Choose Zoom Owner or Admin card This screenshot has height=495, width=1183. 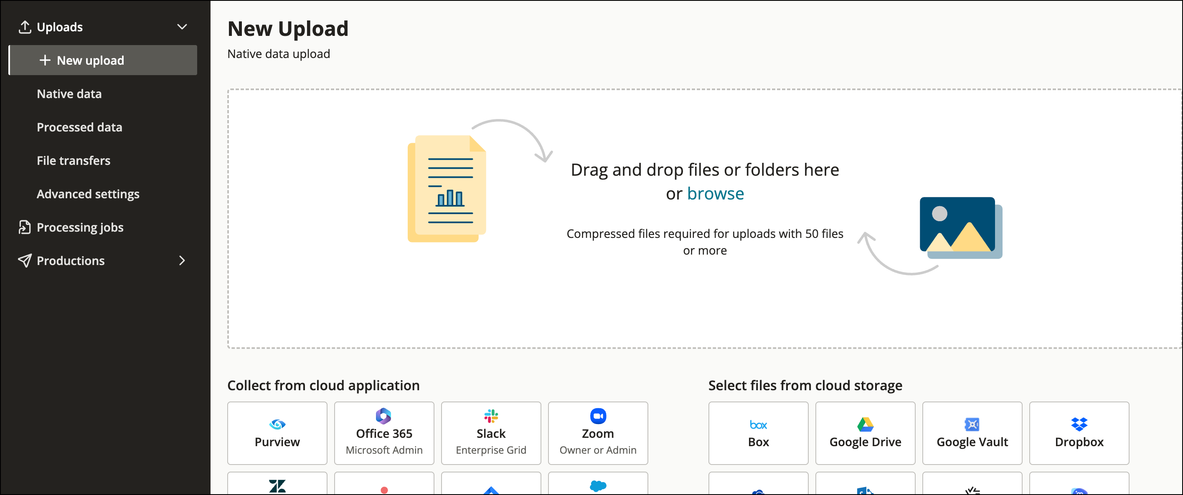tap(598, 433)
